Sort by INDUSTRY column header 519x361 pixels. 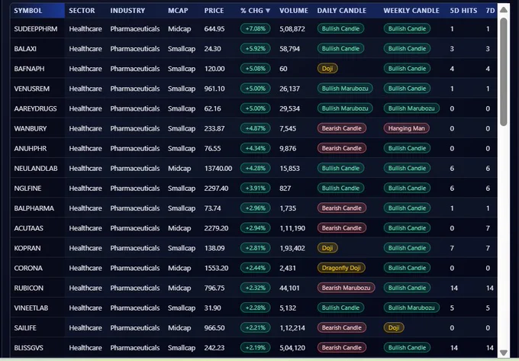[127, 11]
